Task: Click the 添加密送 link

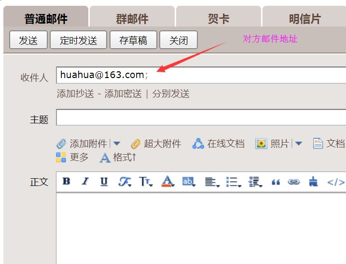Action: 123,93
